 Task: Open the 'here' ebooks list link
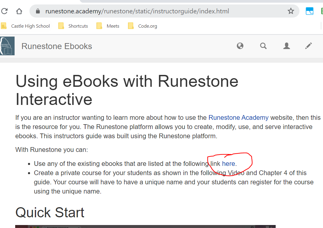(228, 163)
